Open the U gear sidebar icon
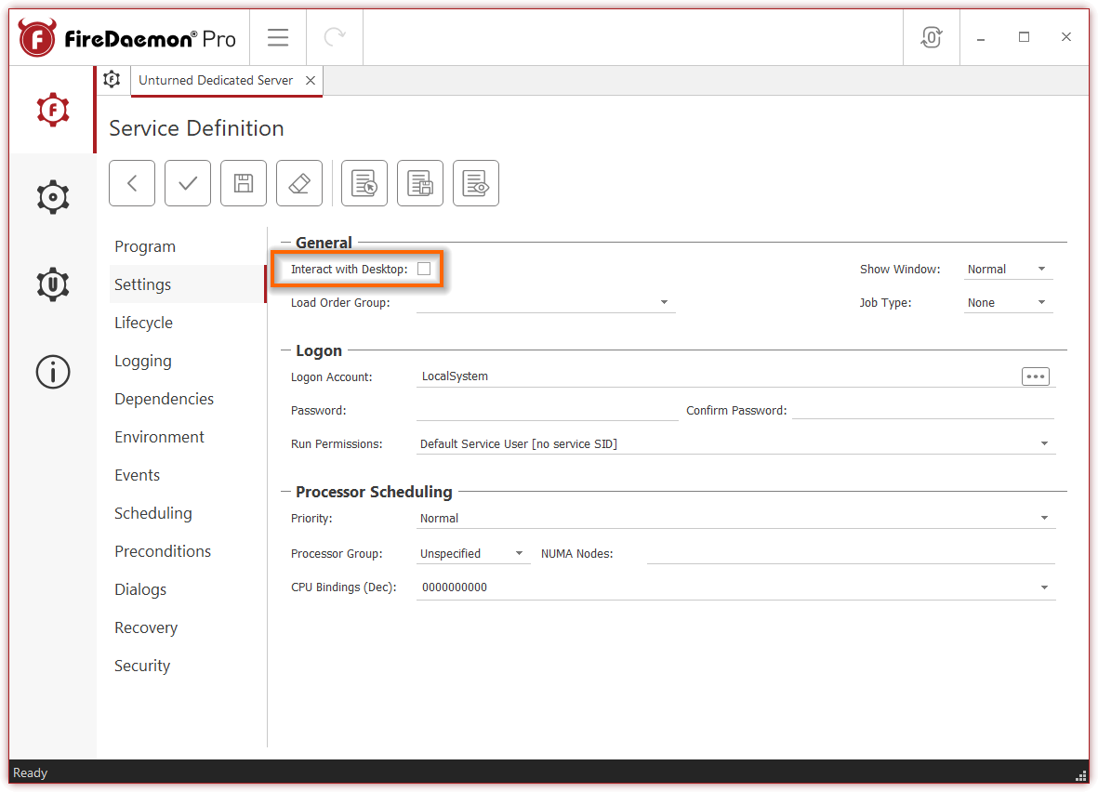This screenshot has height=792, width=1098. click(x=53, y=284)
